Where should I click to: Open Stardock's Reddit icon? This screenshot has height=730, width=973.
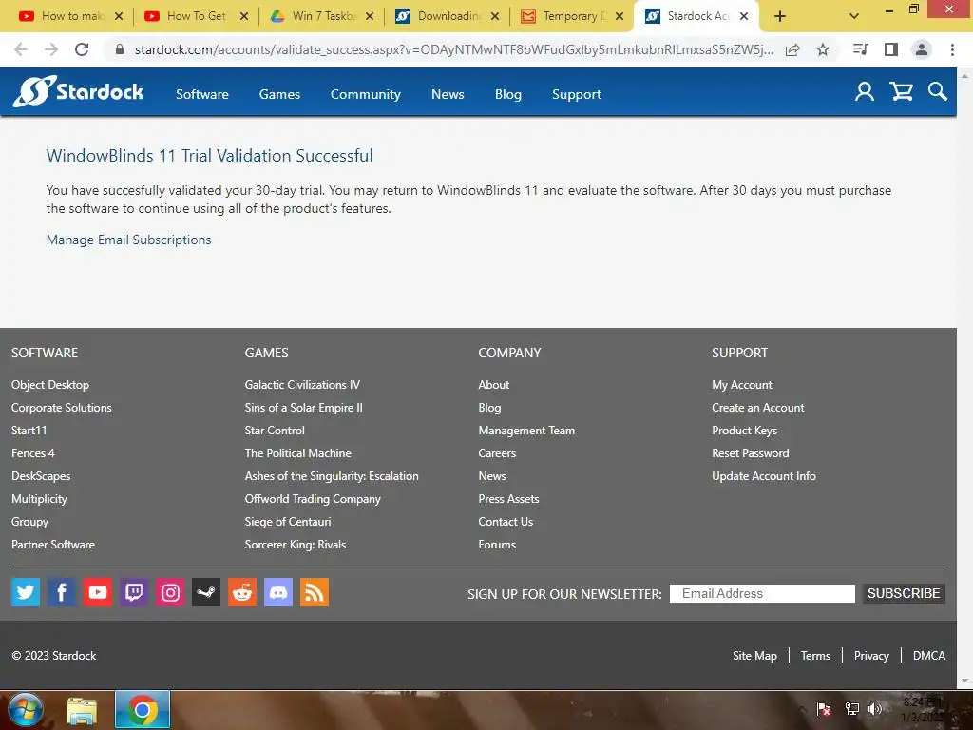(x=242, y=592)
